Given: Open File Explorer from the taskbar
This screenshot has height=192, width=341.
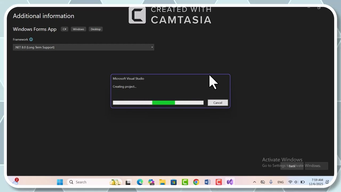Looking at the screenshot, I should pyautogui.click(x=163, y=182).
